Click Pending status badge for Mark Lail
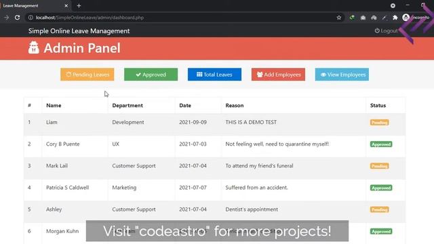The image size is (434, 244). click(380, 166)
